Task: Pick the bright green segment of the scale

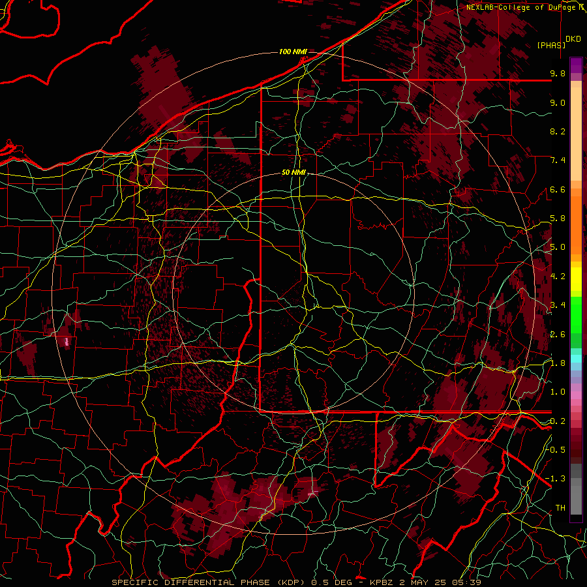Action: [x=576, y=314]
